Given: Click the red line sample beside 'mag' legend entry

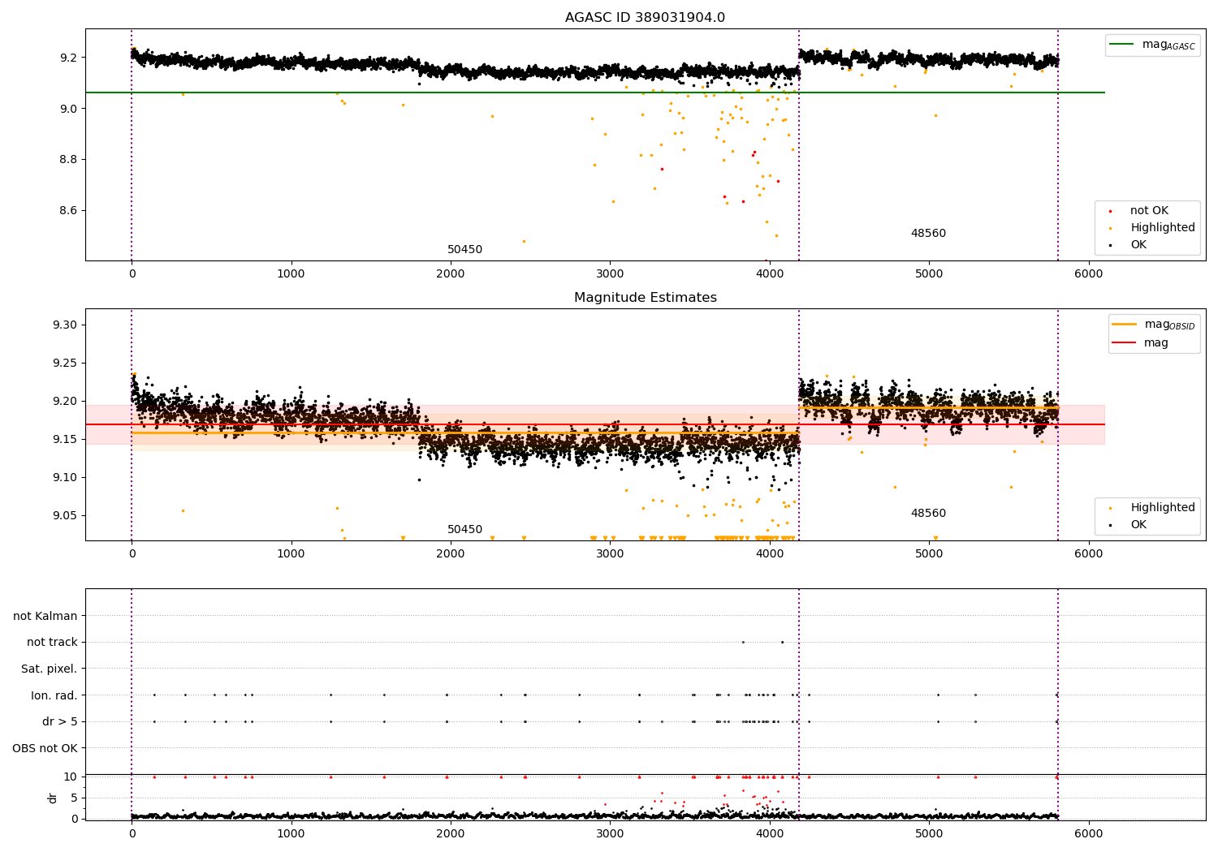Looking at the screenshot, I should point(1125,342).
